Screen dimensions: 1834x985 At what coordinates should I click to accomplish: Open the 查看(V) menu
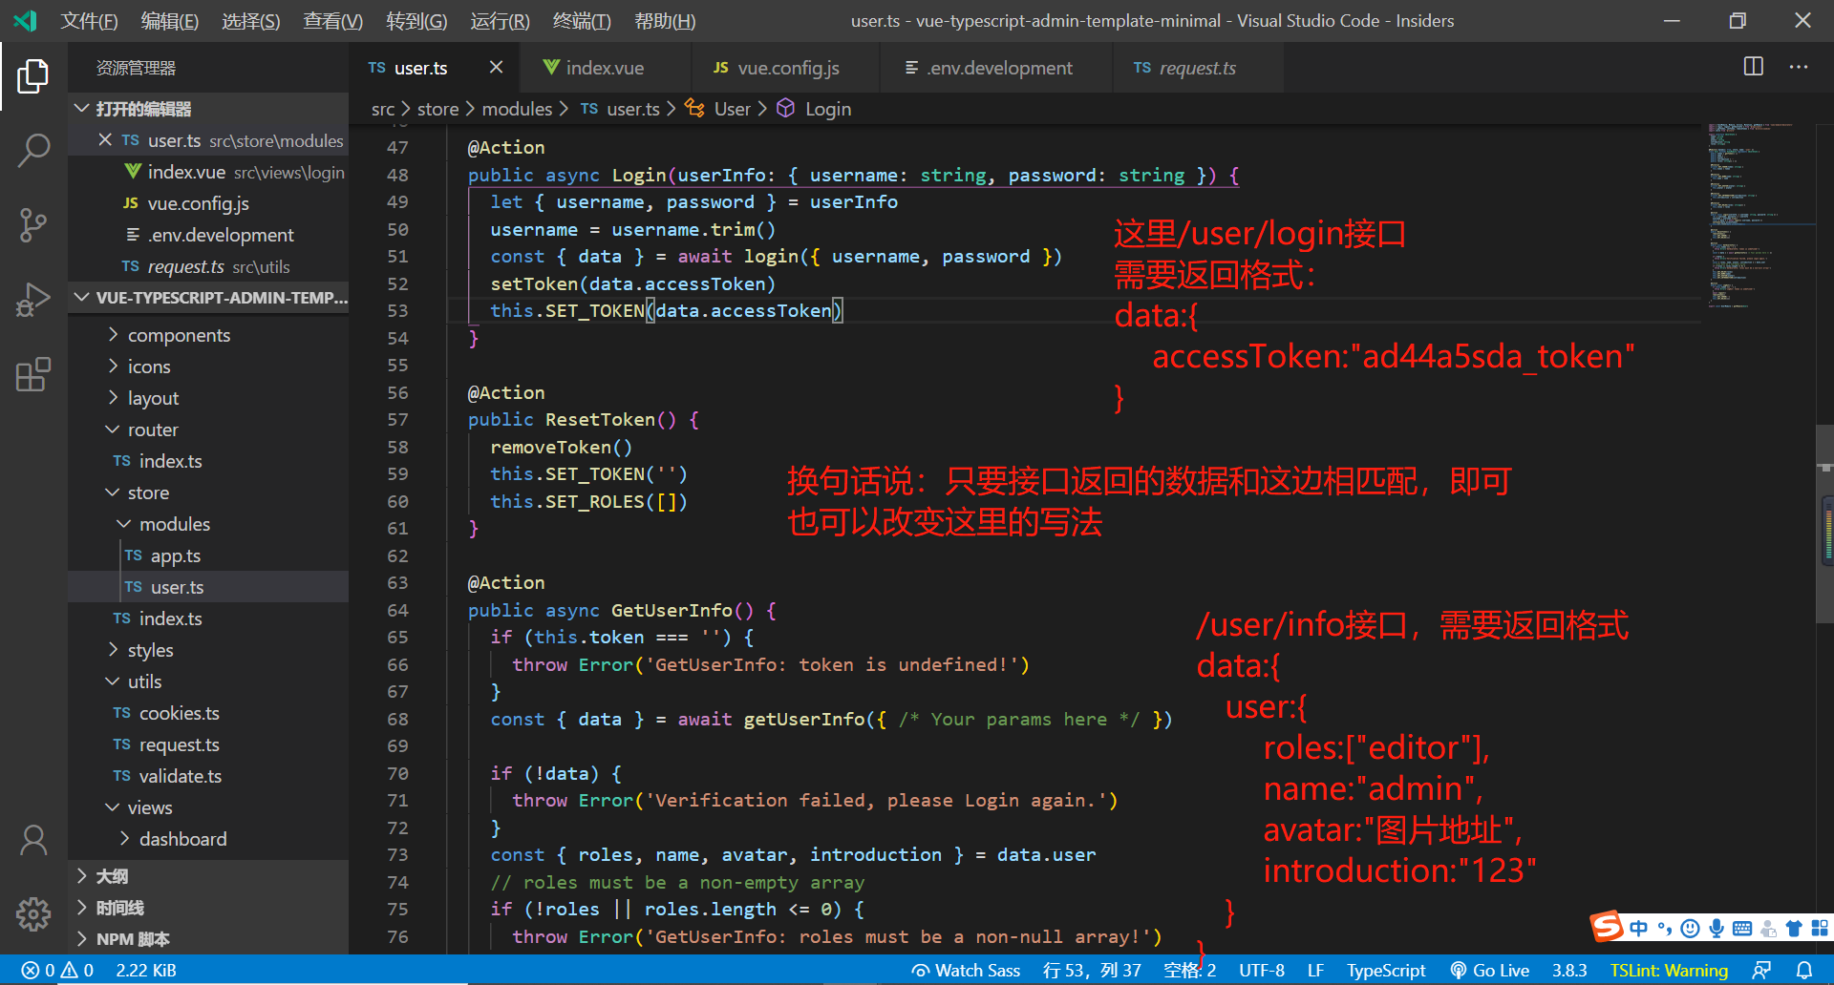pos(333,20)
